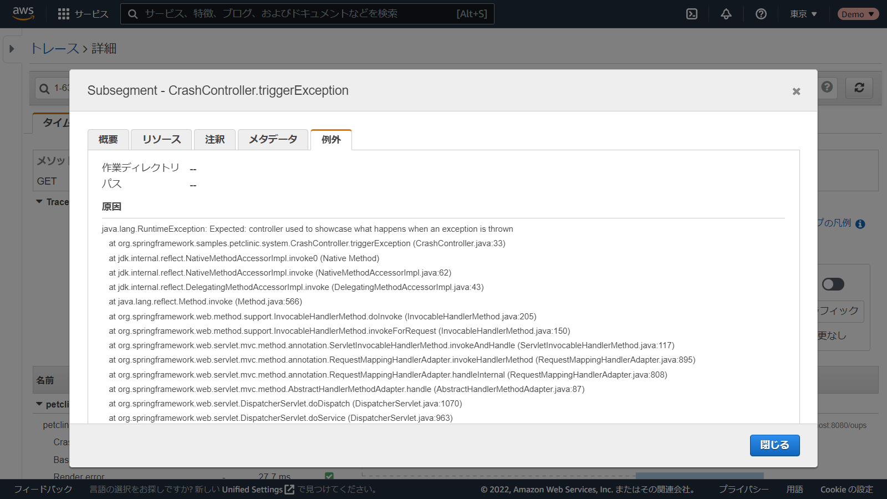Open the services grid menu icon
This screenshot has width=887, height=499.
pos(64,14)
